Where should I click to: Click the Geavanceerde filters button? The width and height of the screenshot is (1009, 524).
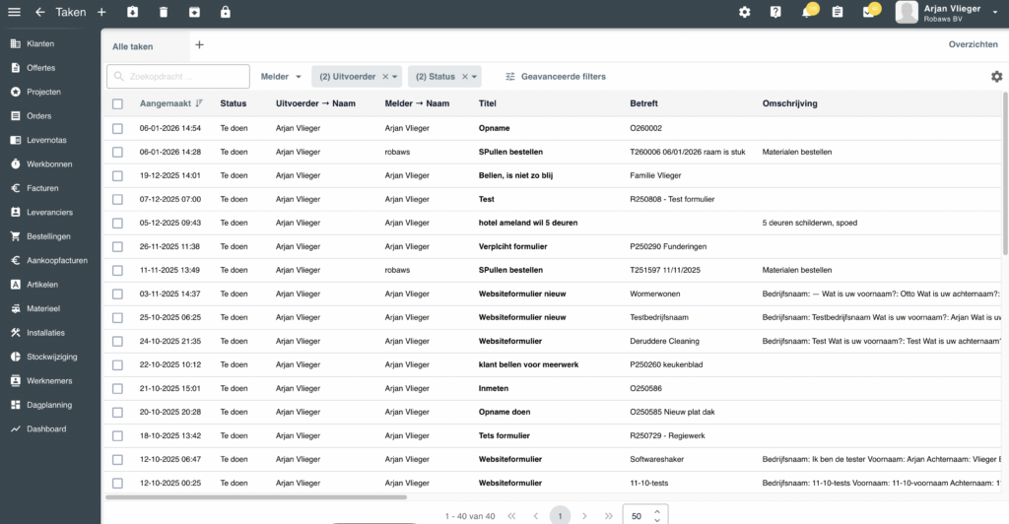pyautogui.click(x=555, y=77)
